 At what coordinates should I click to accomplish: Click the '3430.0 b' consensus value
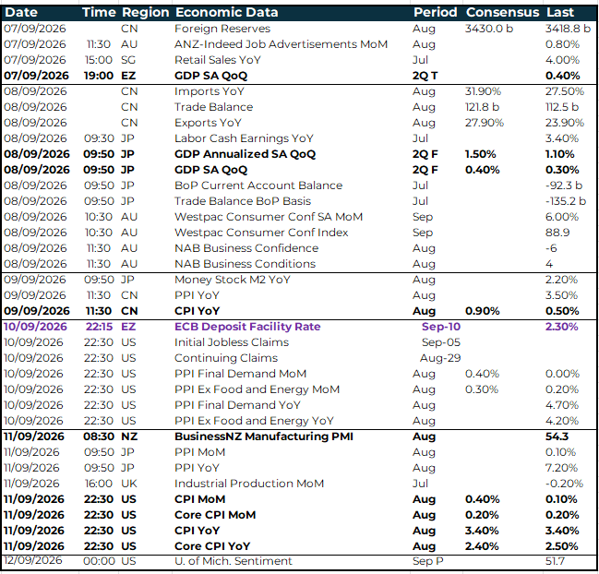pyautogui.click(x=489, y=29)
